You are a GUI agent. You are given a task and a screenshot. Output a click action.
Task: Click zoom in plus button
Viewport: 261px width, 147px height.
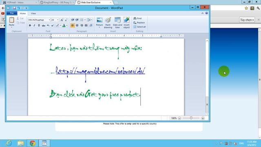[x=203, y=118]
